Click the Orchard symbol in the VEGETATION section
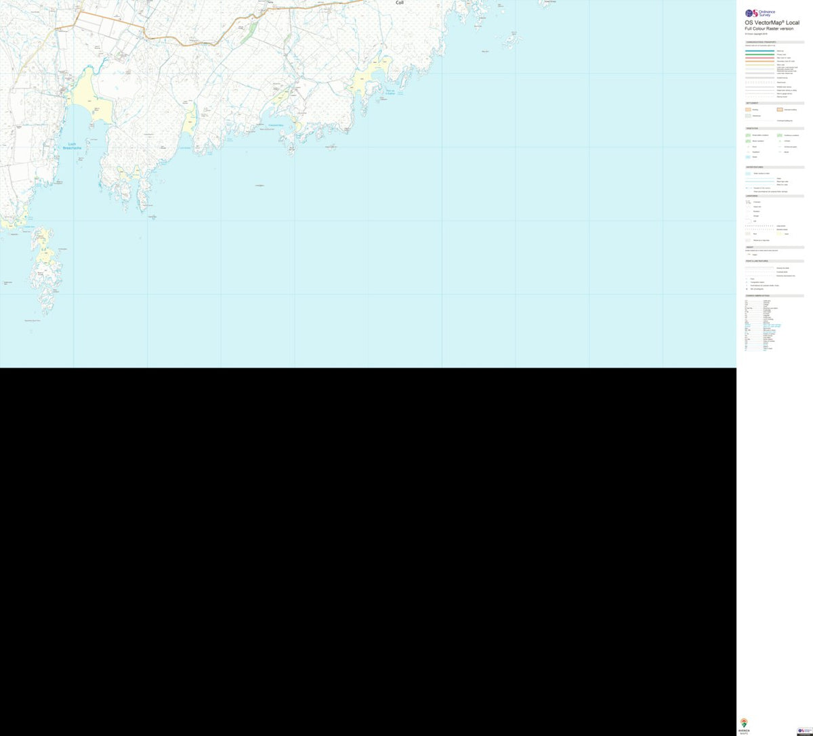The image size is (813, 736). (779, 140)
